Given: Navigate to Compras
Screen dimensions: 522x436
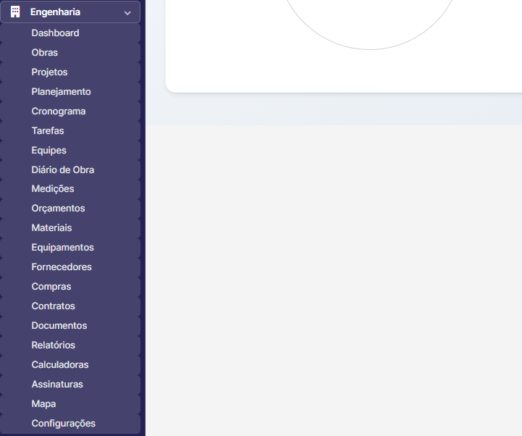Looking at the screenshot, I should coord(51,287).
